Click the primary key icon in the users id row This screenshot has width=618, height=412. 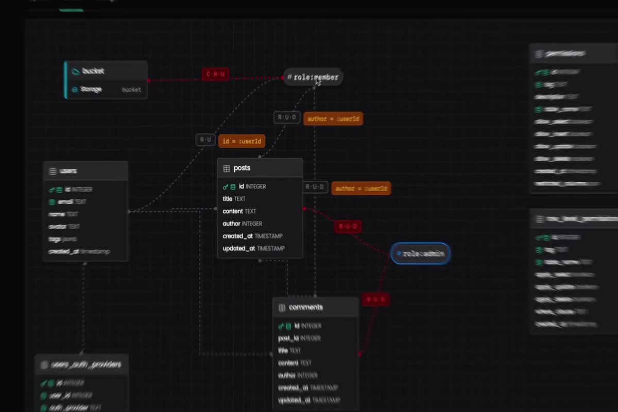click(51, 190)
